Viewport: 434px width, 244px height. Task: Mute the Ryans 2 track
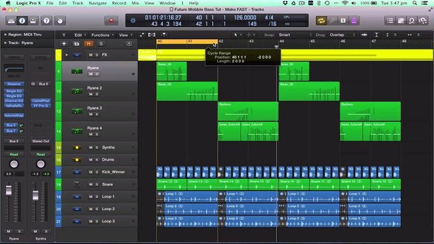pyautogui.click(x=90, y=94)
